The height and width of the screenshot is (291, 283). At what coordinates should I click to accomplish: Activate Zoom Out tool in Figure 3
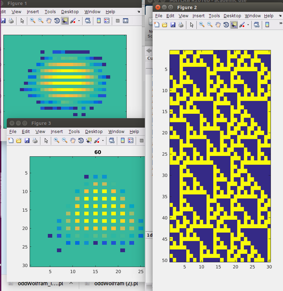tap(65, 140)
